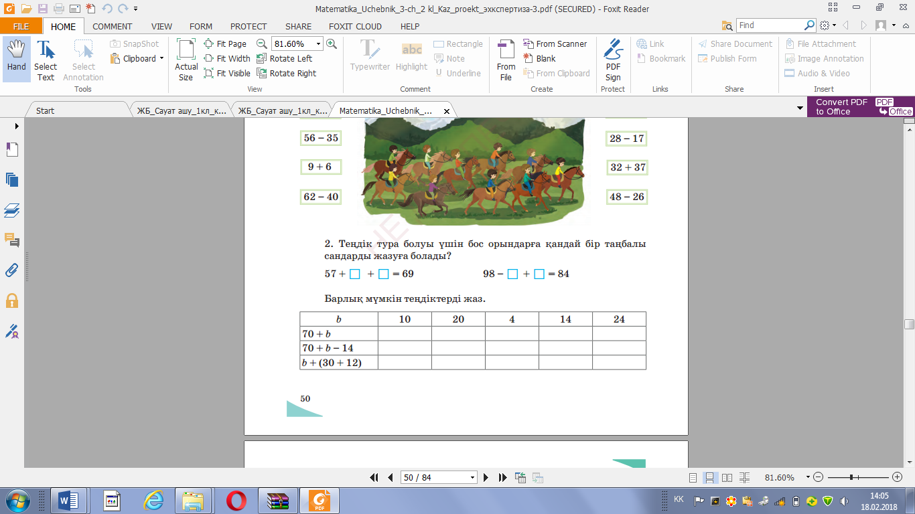The width and height of the screenshot is (915, 514).
Task: Click Rotate Right
Action: tap(287, 73)
